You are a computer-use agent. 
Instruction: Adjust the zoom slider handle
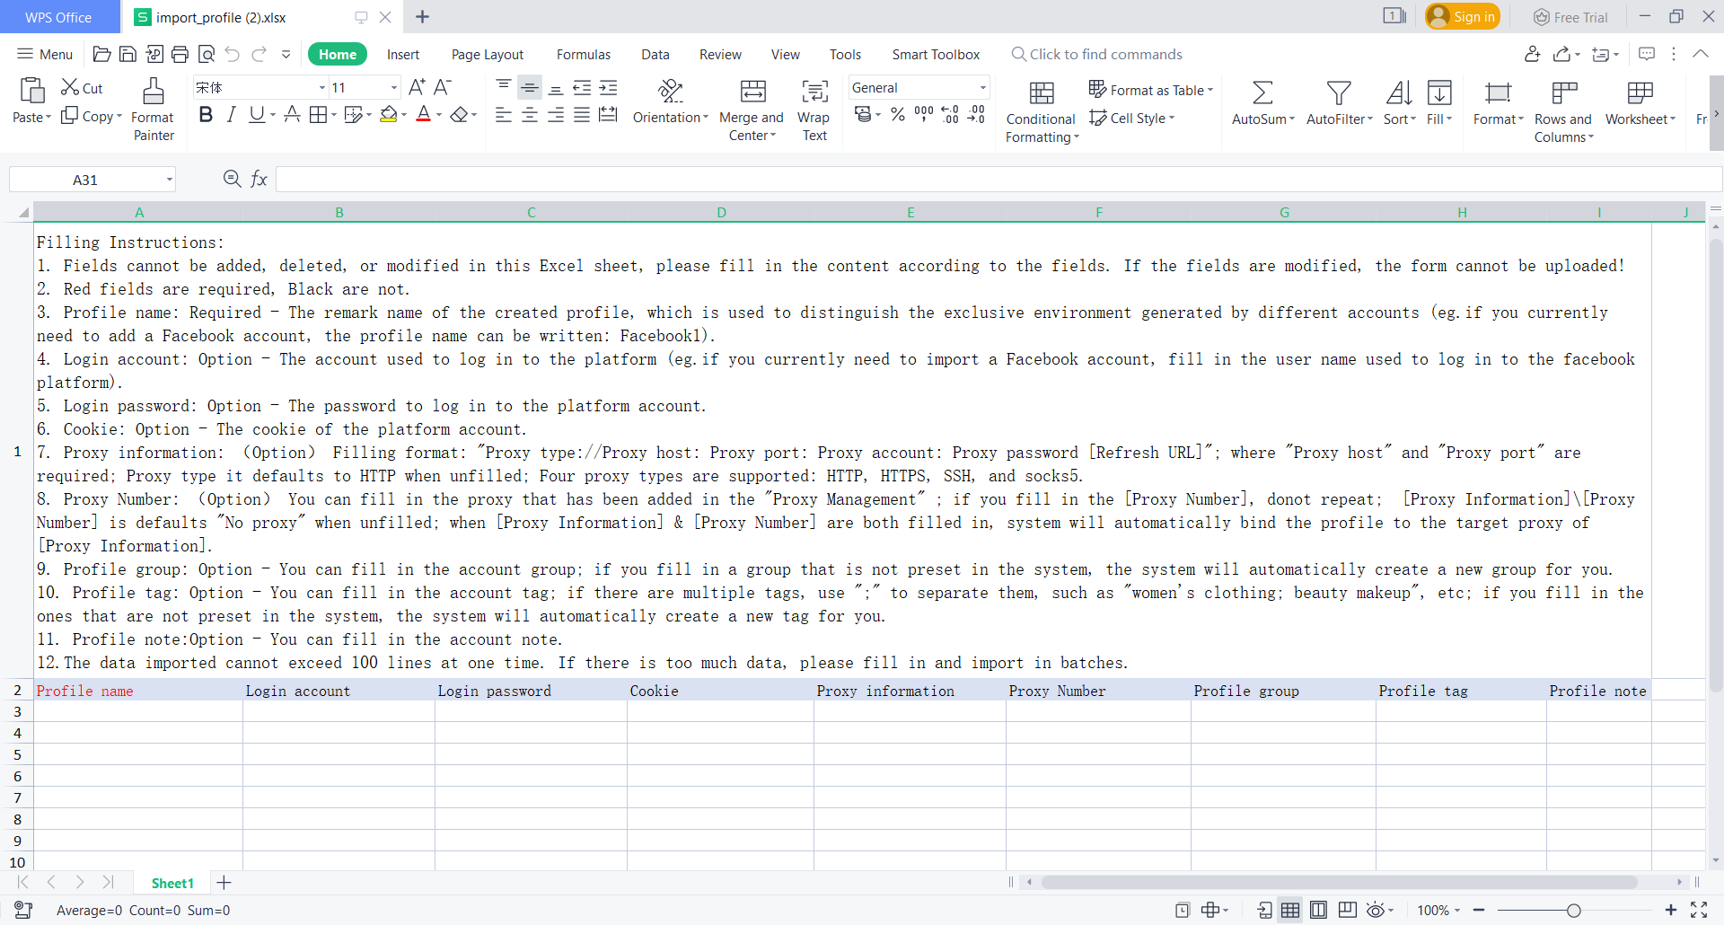[1573, 911]
